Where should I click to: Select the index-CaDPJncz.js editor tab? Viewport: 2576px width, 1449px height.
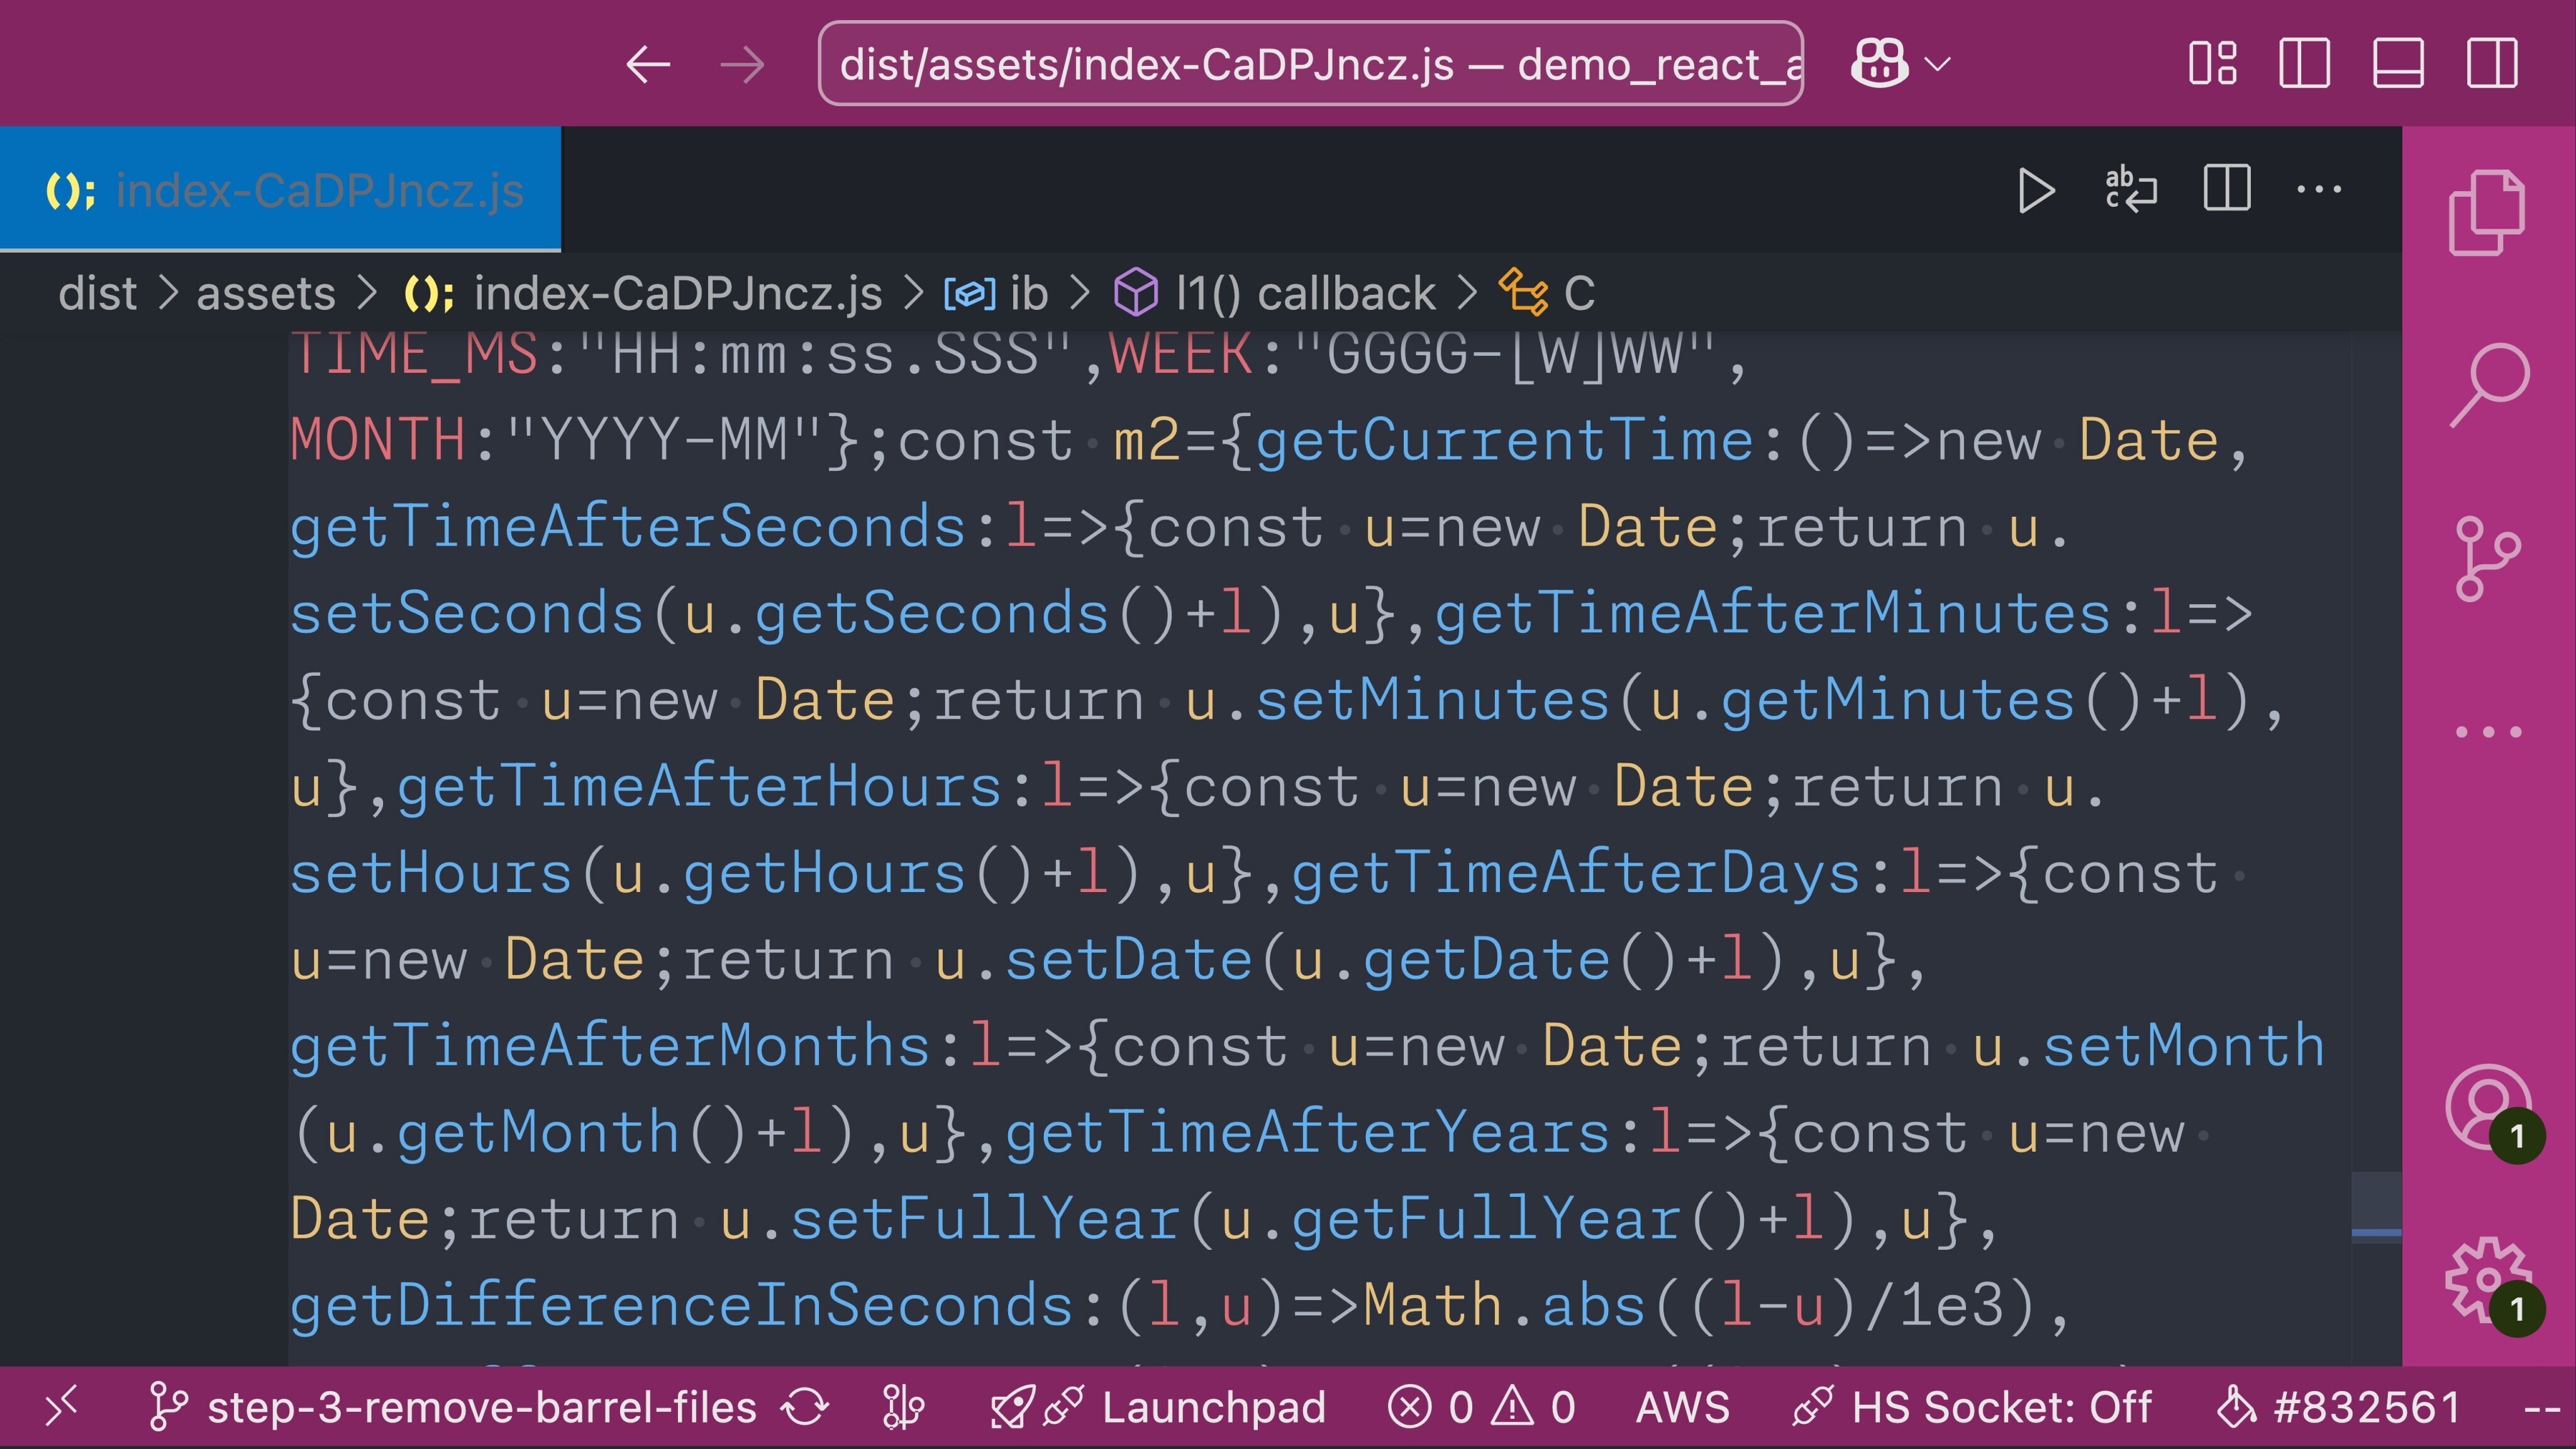281,190
